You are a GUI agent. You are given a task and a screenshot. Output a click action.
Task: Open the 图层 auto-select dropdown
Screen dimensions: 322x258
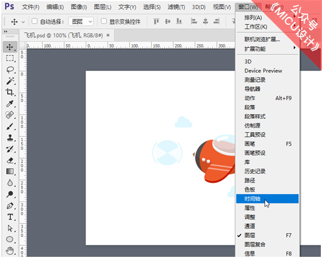[81, 21]
